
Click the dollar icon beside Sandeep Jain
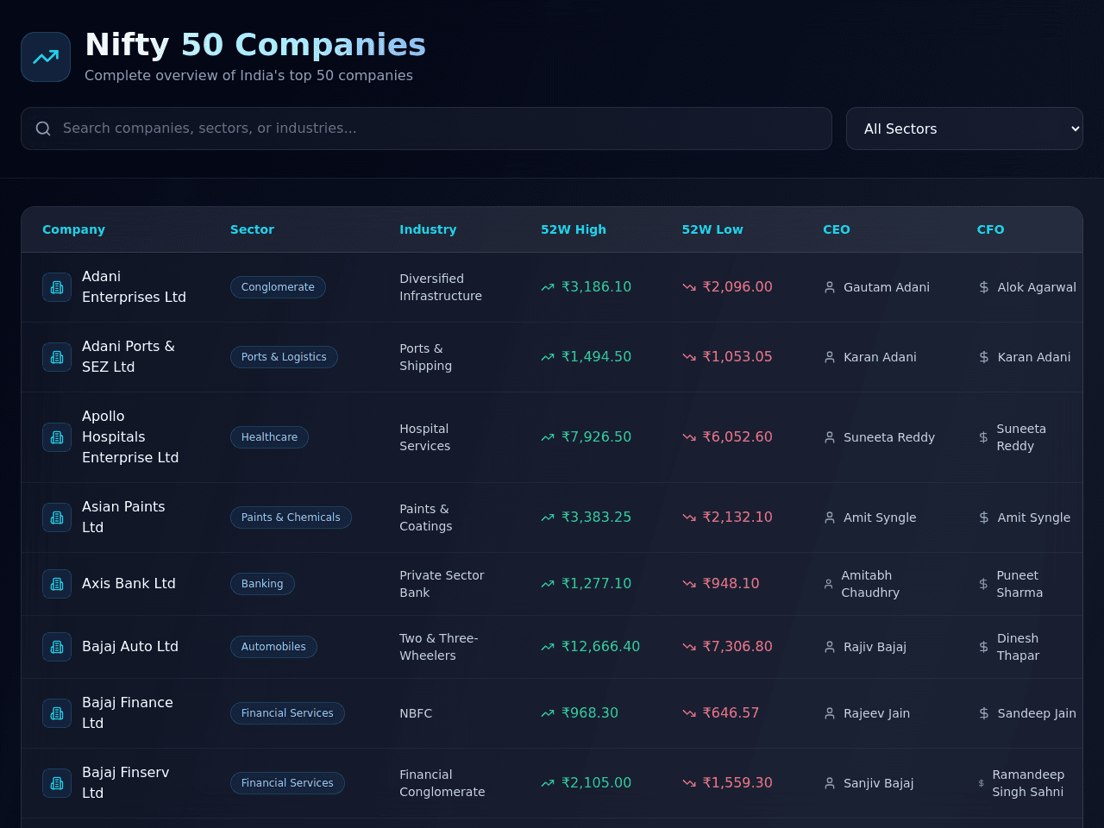point(984,713)
